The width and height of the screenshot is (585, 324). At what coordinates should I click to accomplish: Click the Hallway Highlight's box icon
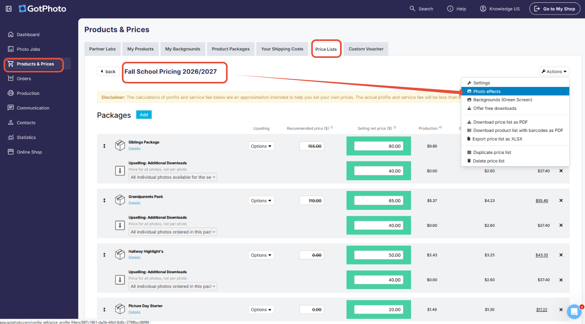pos(120,255)
